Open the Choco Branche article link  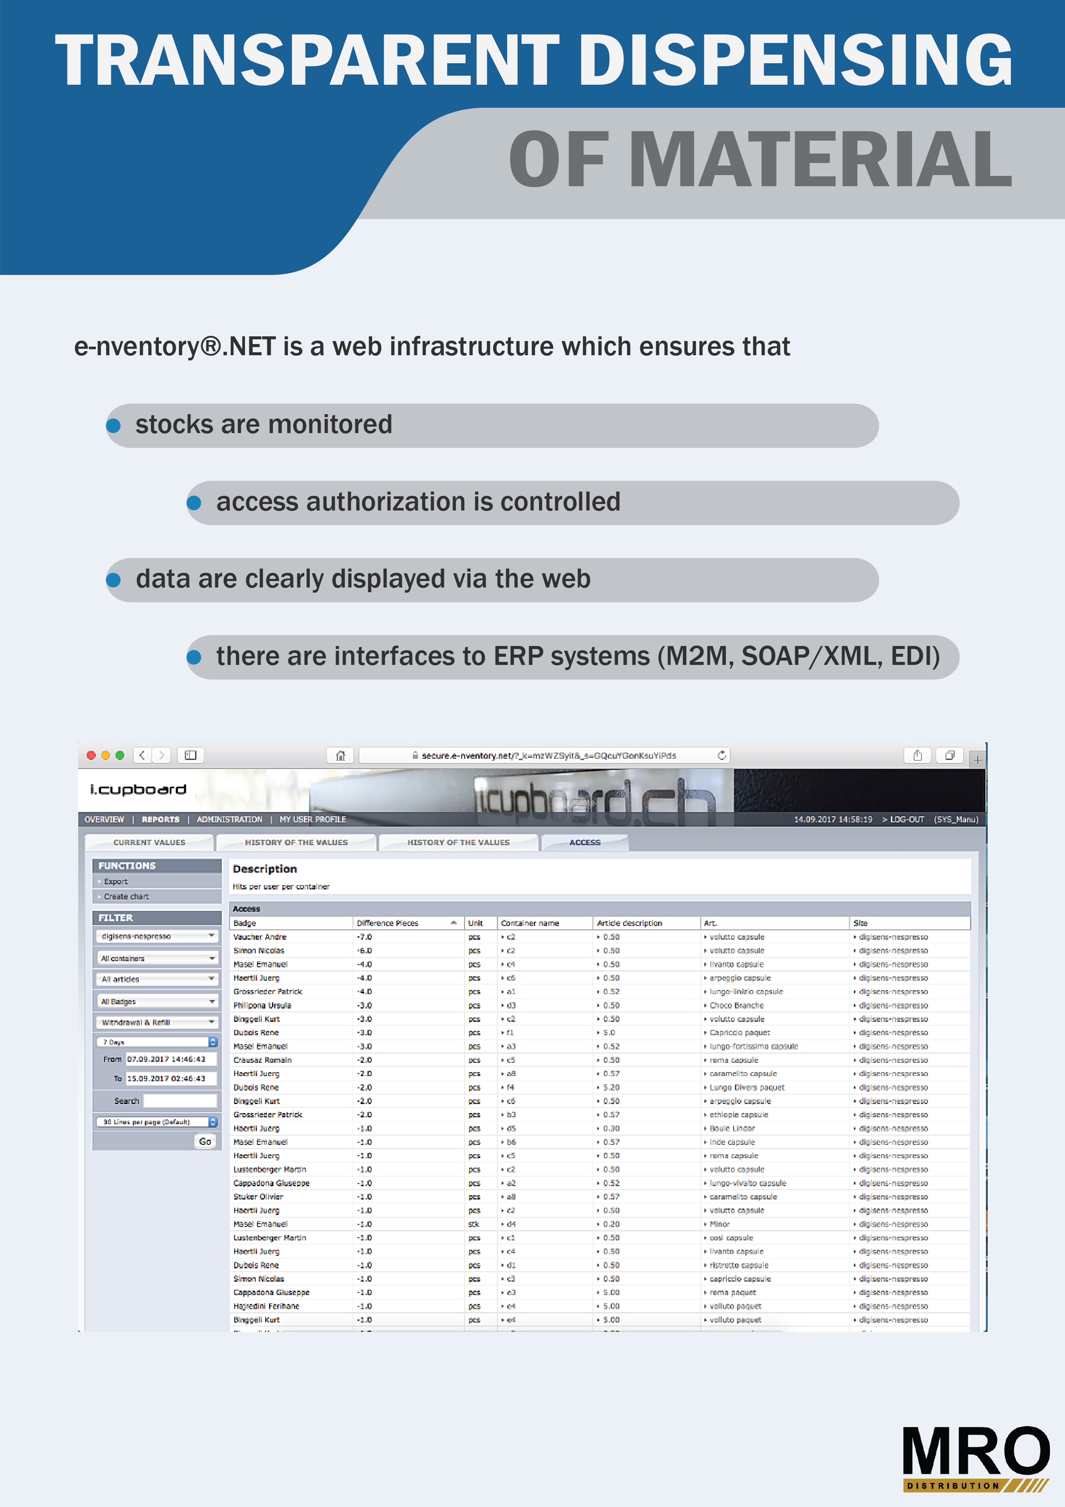[x=736, y=1006]
